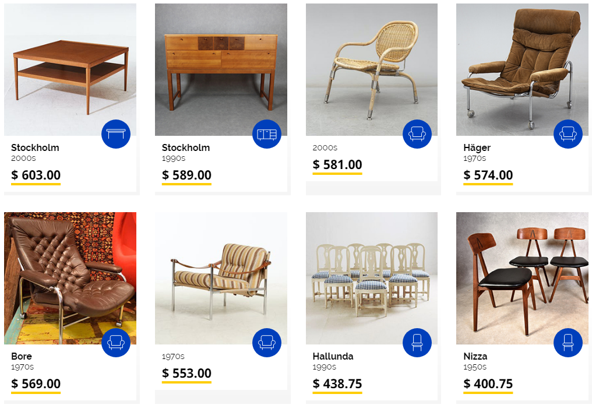Click the $ 603.00 price
The width and height of the screenshot is (592, 408).
coord(36,175)
